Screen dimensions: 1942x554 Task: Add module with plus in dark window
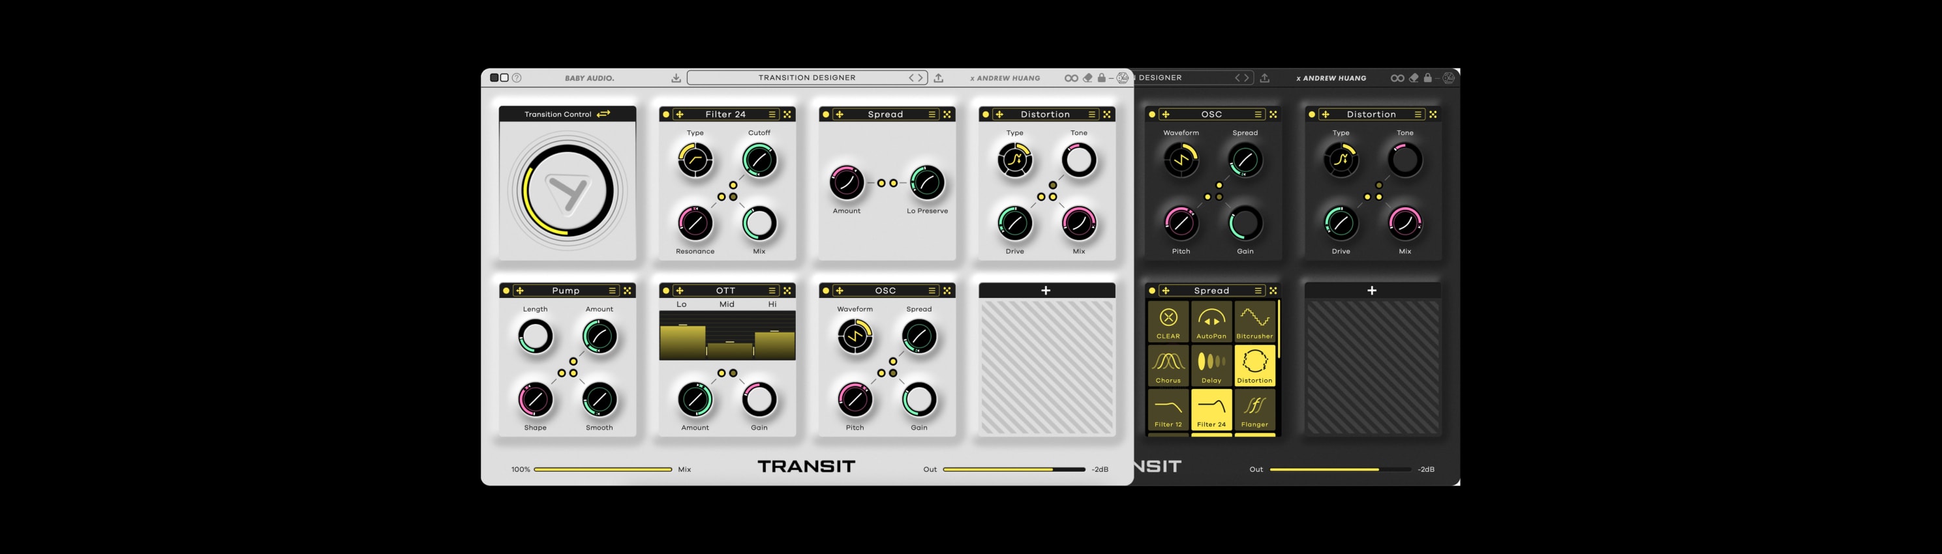coord(1372,291)
